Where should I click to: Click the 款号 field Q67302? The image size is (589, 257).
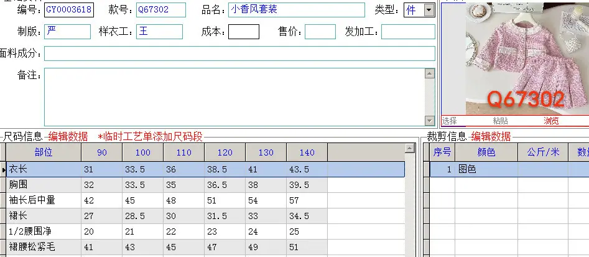tap(160, 10)
